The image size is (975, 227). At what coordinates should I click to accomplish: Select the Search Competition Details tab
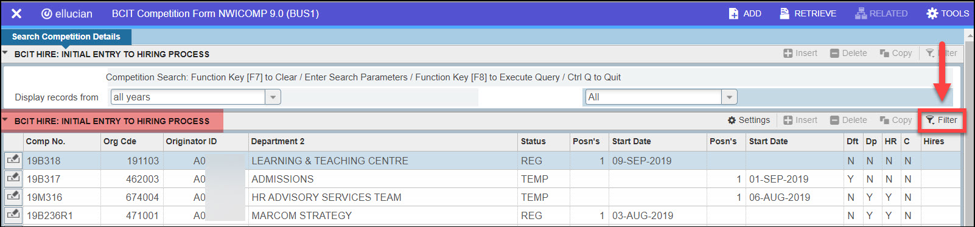(66, 37)
